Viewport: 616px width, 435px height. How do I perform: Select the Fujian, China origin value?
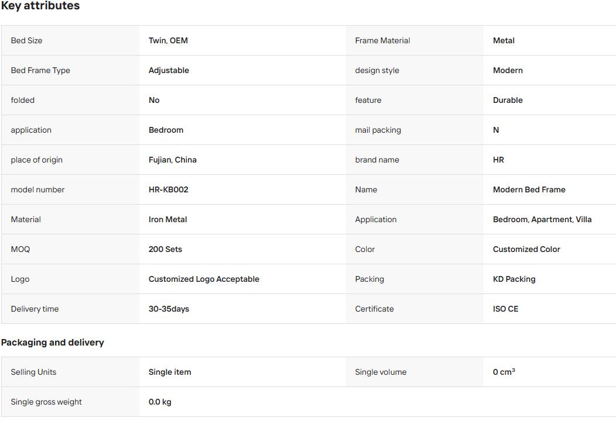click(x=173, y=160)
